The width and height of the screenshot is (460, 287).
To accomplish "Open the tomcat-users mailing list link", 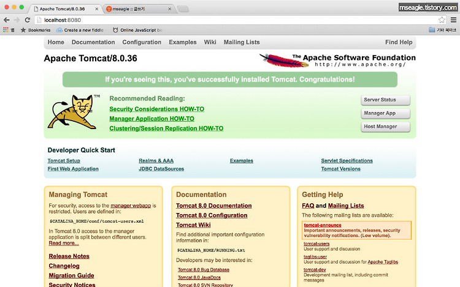I will [x=316, y=244].
